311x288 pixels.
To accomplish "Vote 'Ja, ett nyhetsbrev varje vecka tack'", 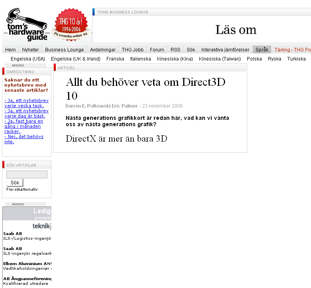I will point(27,103).
